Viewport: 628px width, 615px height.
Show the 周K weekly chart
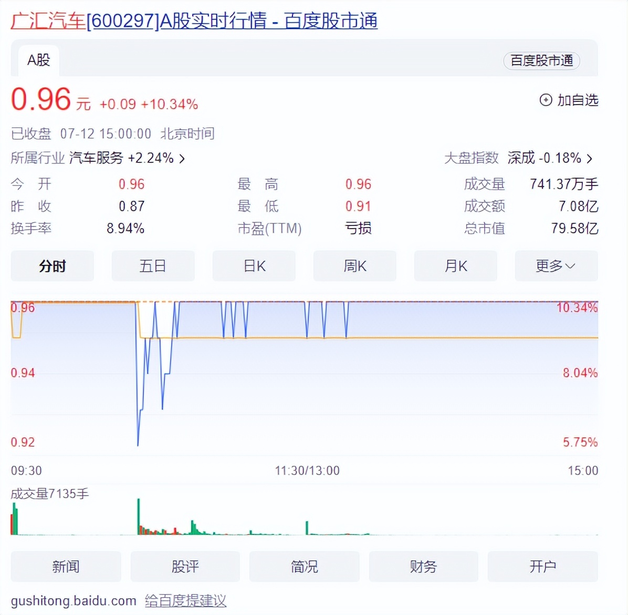[355, 266]
